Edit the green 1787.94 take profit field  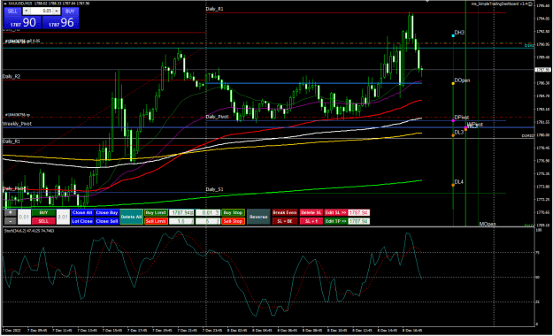click(x=358, y=221)
